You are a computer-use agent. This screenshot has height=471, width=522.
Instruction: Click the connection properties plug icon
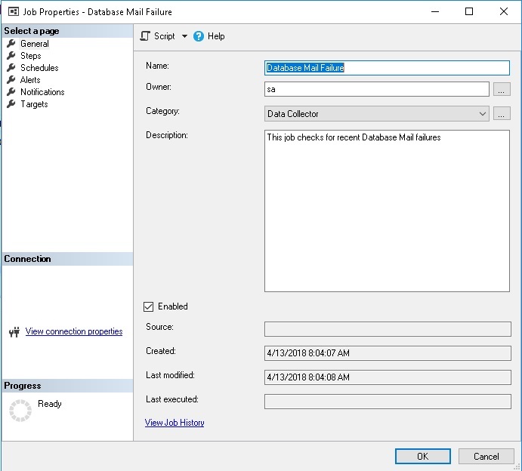coord(14,332)
